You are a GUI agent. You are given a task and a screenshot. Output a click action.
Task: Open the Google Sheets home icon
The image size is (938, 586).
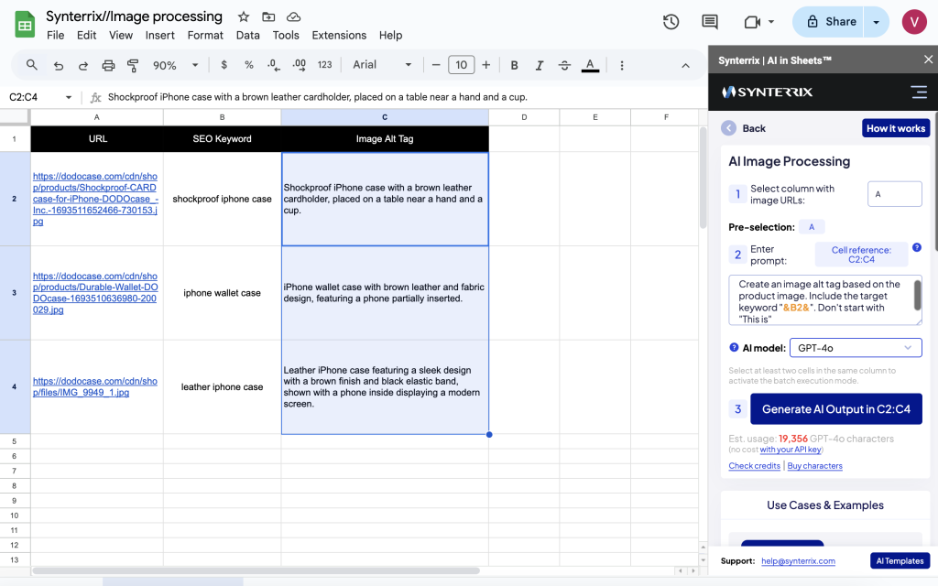click(25, 25)
